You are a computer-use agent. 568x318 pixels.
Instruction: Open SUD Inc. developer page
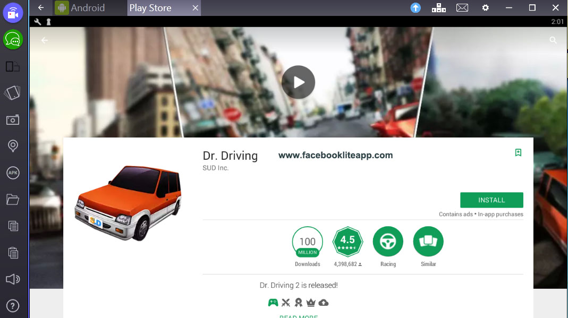click(216, 168)
